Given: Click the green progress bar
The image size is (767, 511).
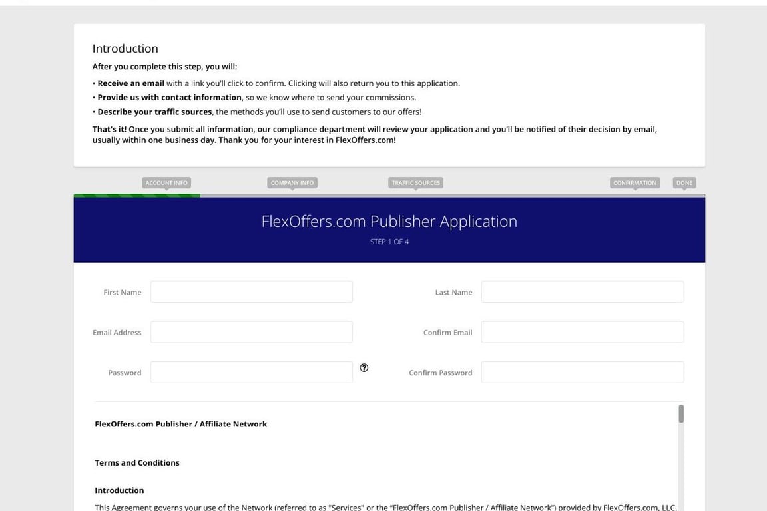Looking at the screenshot, I should (136, 194).
